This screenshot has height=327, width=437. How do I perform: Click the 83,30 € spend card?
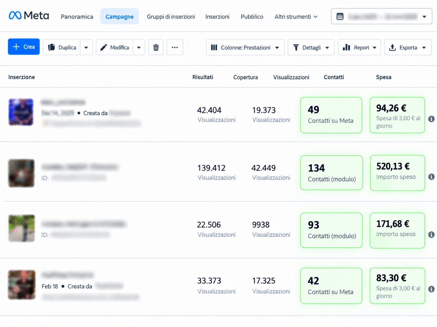(397, 286)
